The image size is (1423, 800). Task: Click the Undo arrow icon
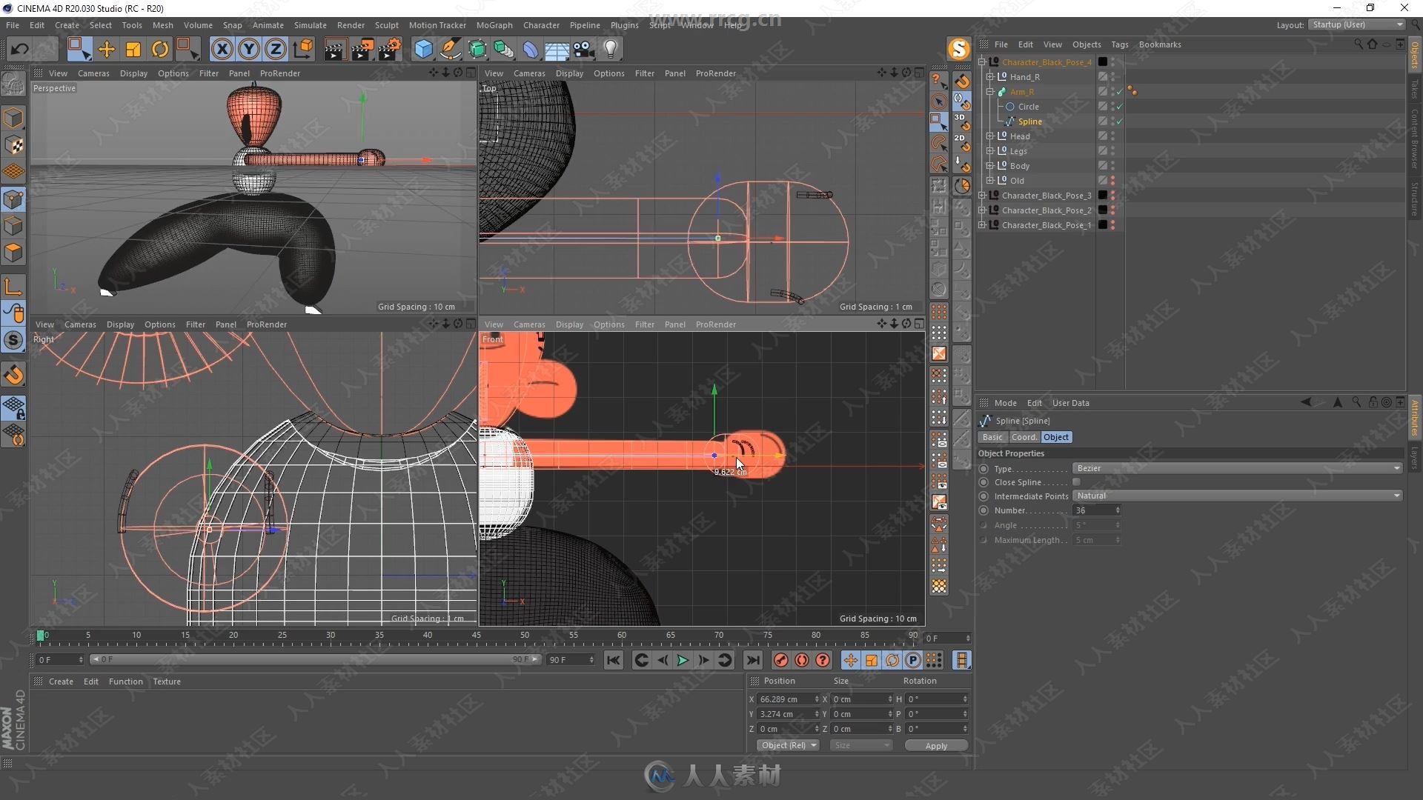tap(20, 50)
